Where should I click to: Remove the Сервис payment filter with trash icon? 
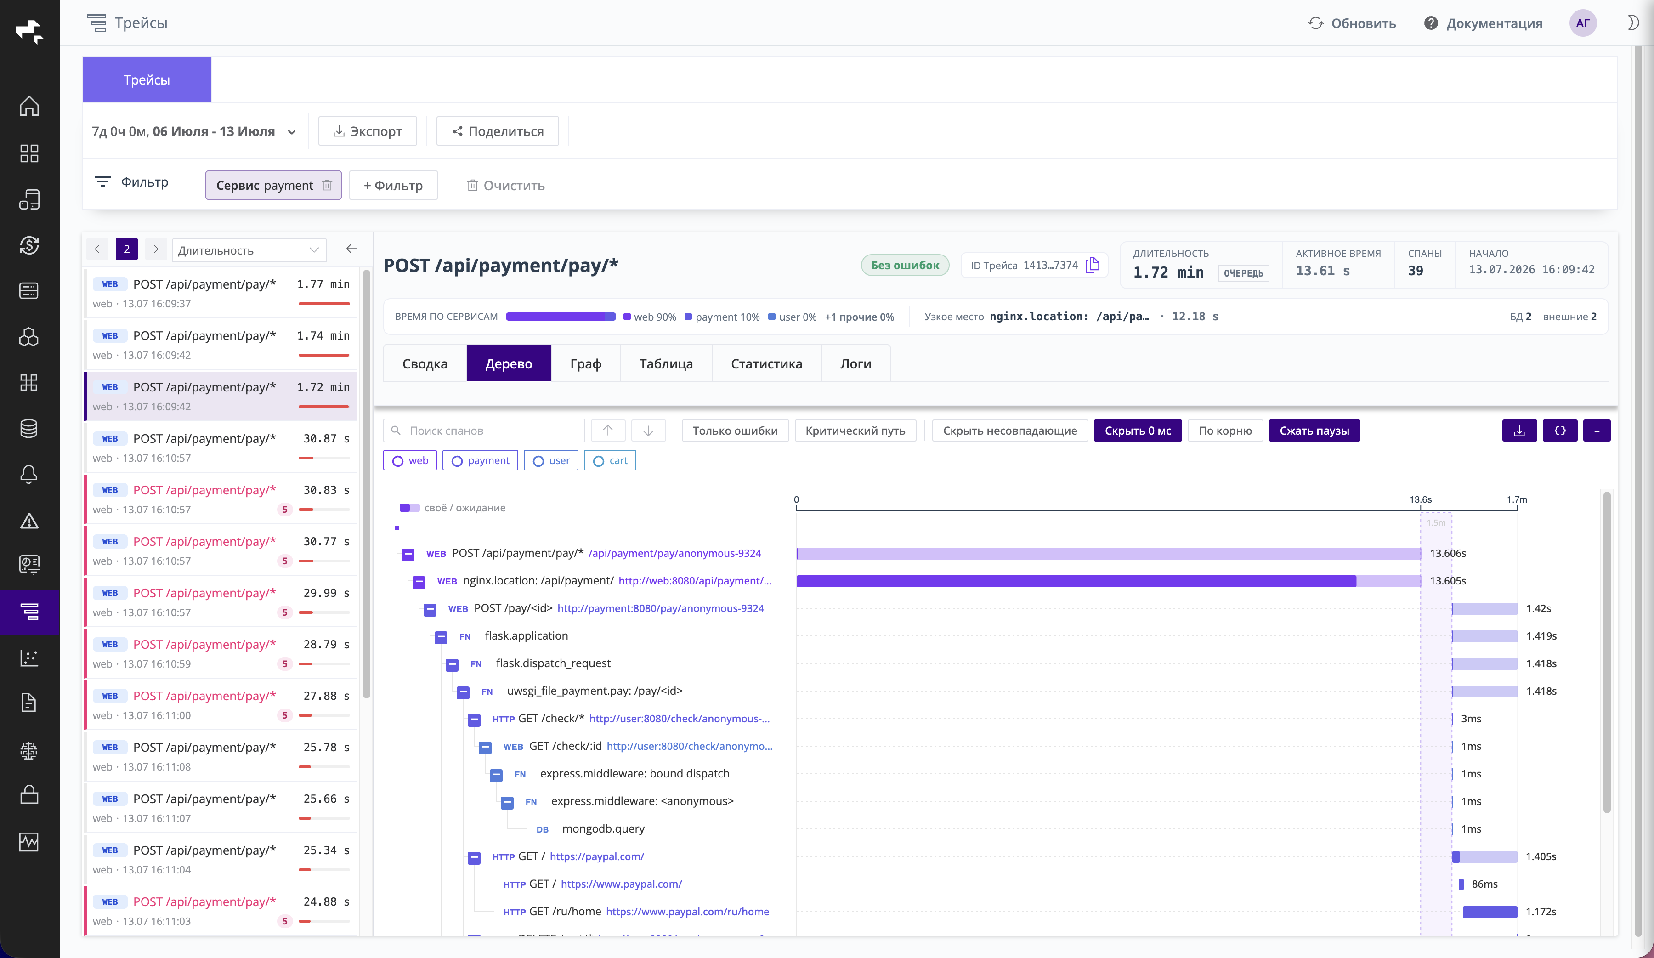tap(327, 186)
